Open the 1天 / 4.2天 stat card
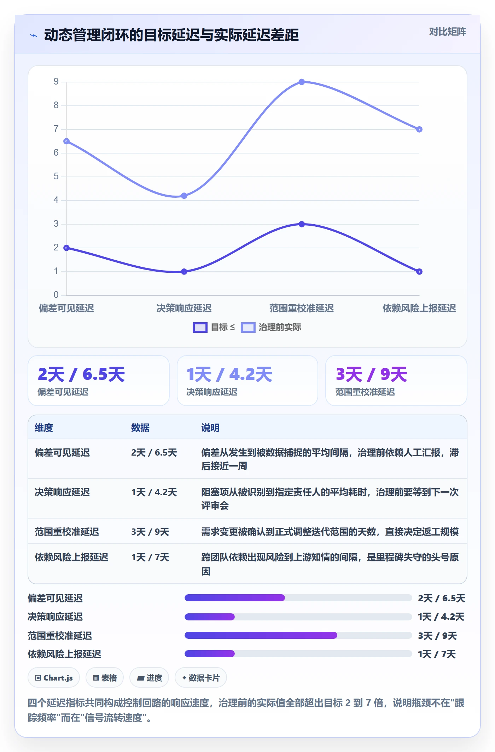The image size is (495, 752). [x=248, y=381]
